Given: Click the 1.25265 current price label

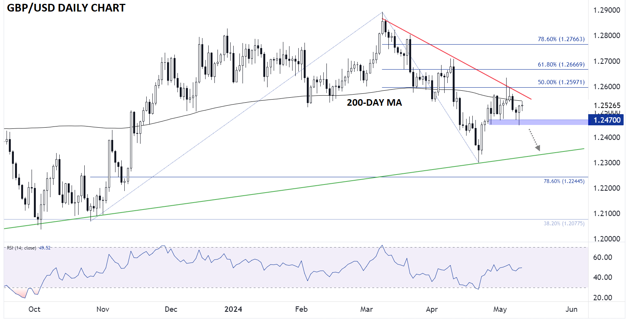Looking at the screenshot, I should pos(607,105).
